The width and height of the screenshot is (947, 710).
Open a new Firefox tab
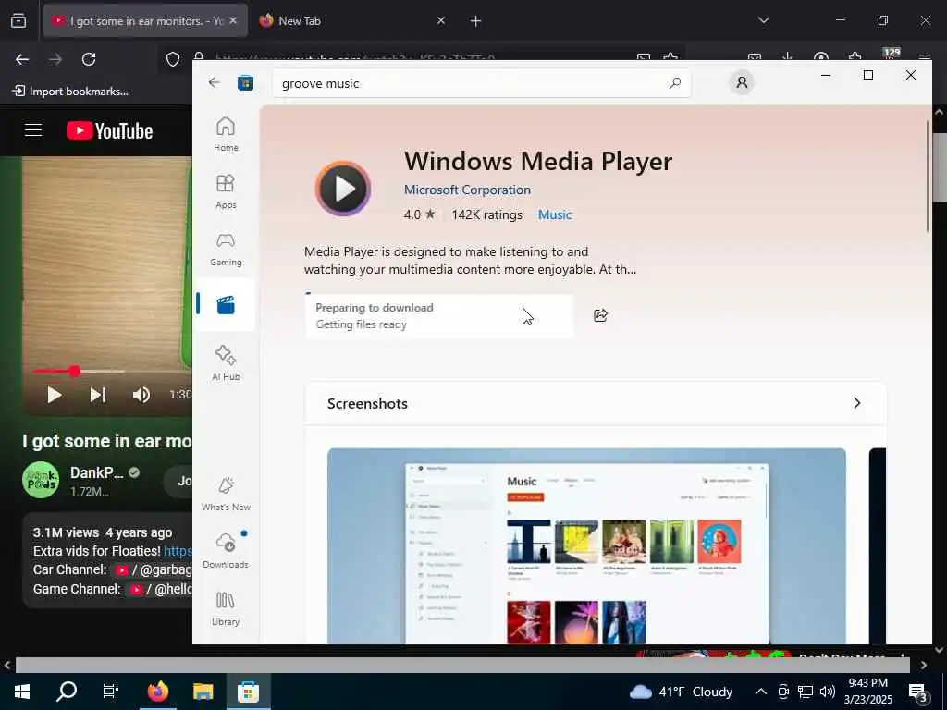click(x=476, y=21)
